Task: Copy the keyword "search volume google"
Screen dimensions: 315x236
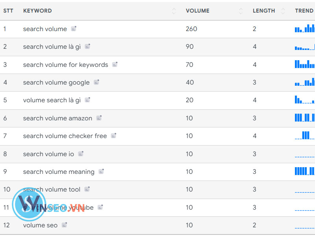Action: click(x=96, y=82)
